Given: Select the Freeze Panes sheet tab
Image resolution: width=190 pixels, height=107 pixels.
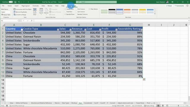Looking at the screenshot, I should pos(140,103).
